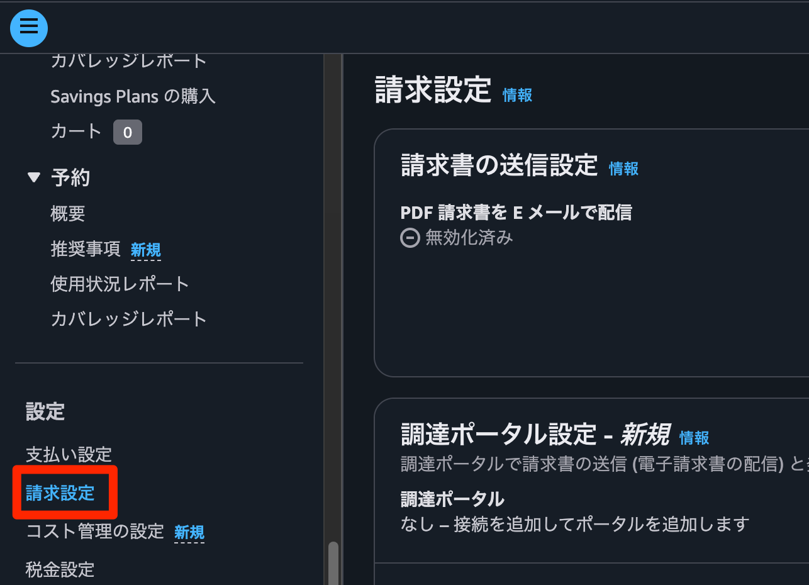Open the 情報 link next to 請求設定 heading

coord(517,94)
